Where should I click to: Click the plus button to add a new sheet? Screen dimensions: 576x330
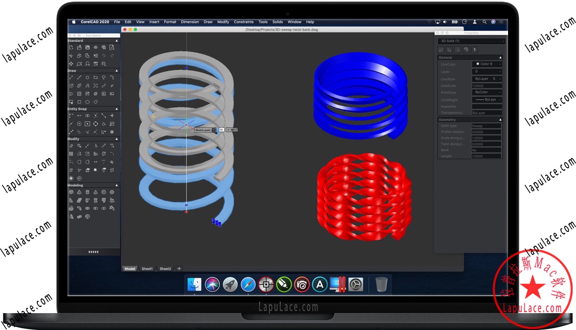tap(179, 268)
